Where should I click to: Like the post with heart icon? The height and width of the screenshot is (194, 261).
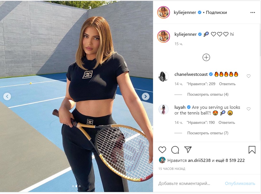coord(162,150)
